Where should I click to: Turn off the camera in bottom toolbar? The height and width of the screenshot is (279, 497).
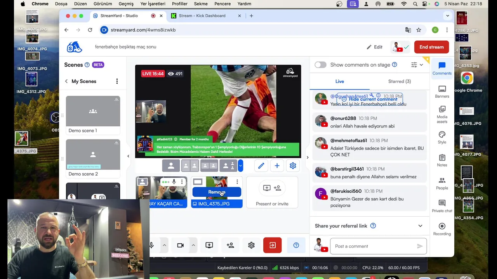point(180,245)
